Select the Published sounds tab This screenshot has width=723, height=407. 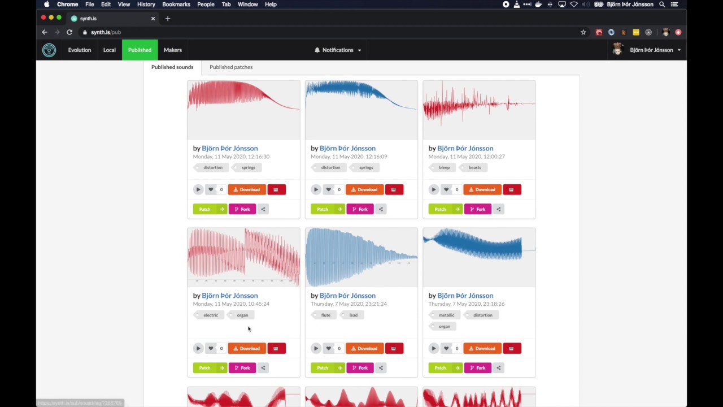(x=172, y=67)
